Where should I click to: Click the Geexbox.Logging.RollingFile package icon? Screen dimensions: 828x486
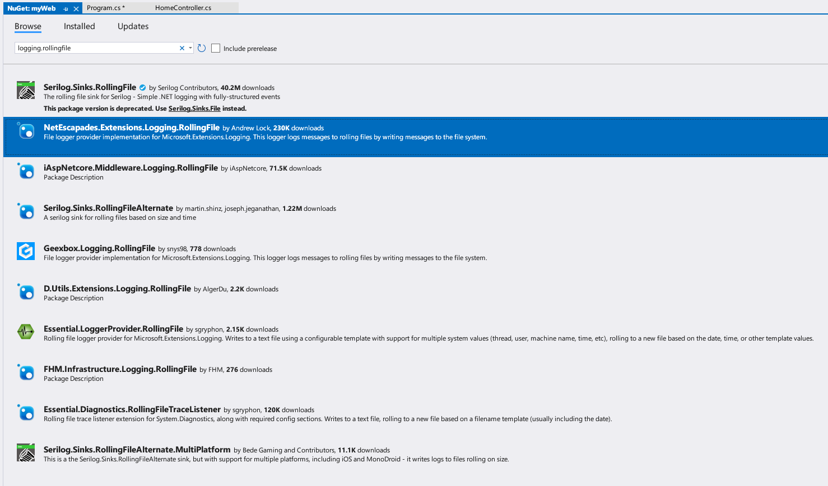point(26,251)
